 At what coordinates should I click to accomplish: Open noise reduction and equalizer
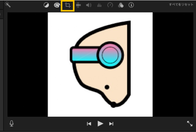tap(99, 5)
